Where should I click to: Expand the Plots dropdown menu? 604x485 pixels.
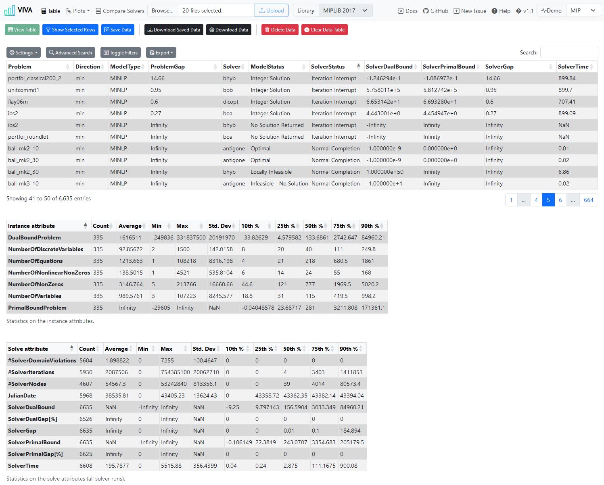(x=78, y=11)
